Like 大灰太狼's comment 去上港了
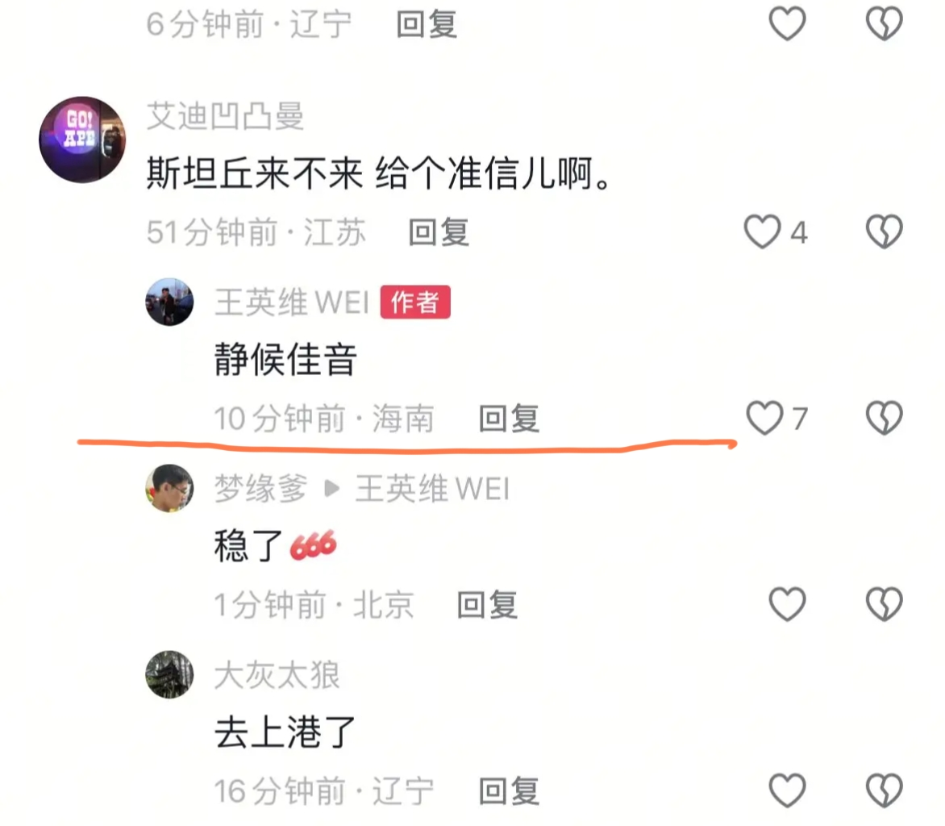 (787, 791)
